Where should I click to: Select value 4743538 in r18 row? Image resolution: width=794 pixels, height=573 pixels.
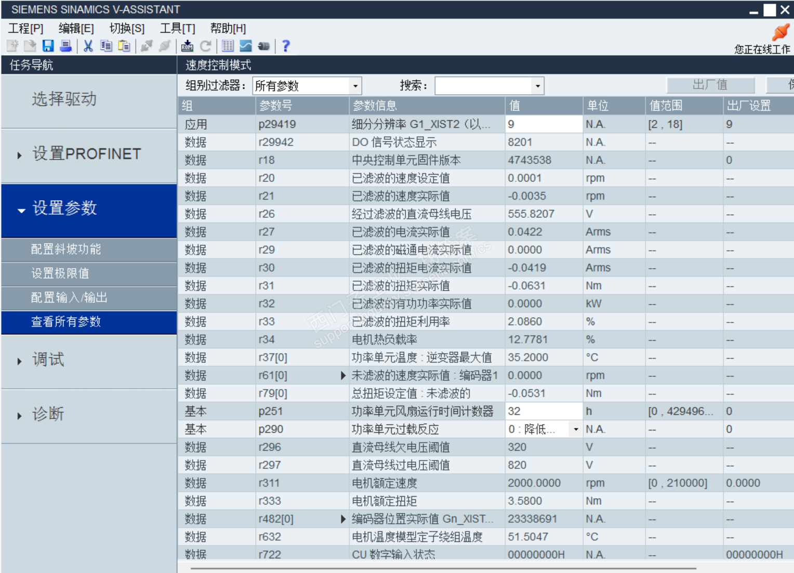pyautogui.click(x=530, y=160)
